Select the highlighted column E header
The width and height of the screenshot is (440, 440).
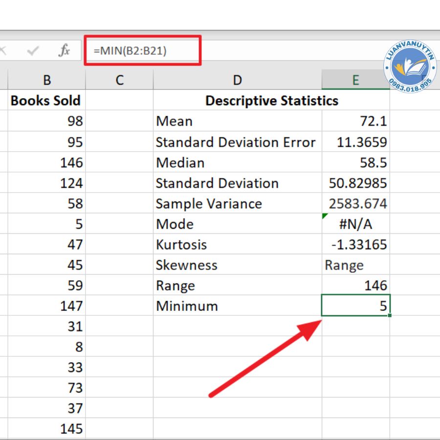pos(355,80)
